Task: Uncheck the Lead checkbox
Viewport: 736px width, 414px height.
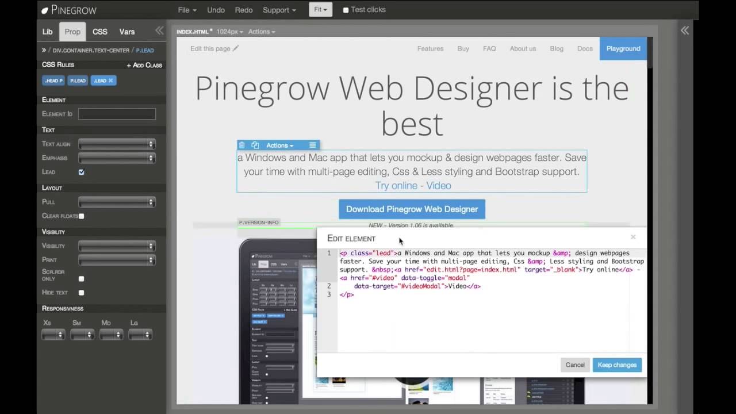Action: coord(81,172)
